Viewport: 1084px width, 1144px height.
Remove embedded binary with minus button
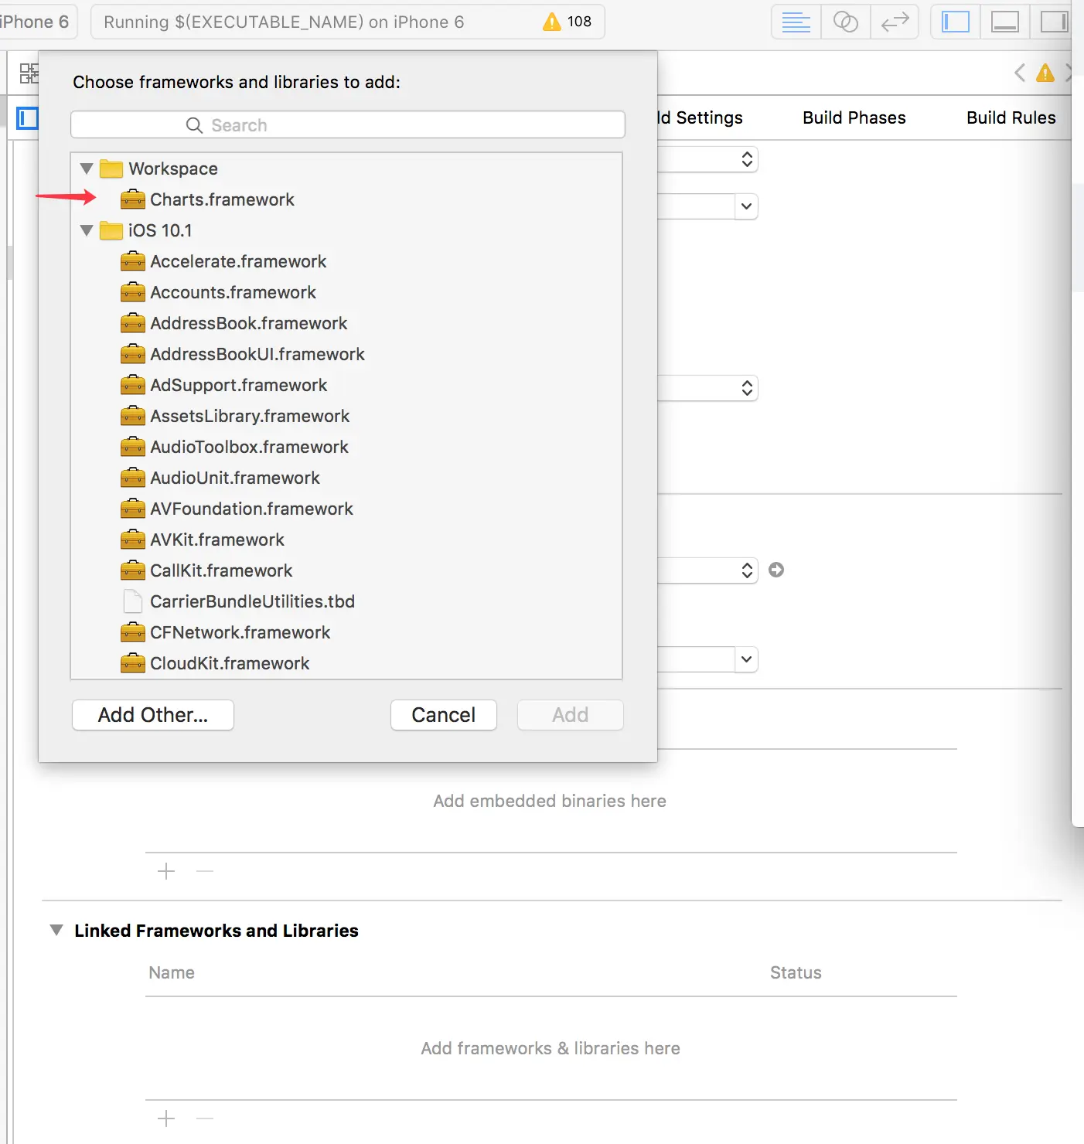click(x=205, y=871)
